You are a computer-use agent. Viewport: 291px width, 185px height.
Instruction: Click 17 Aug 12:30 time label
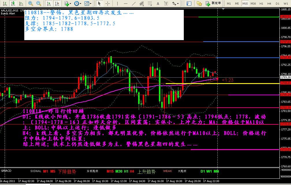coord(118,181)
